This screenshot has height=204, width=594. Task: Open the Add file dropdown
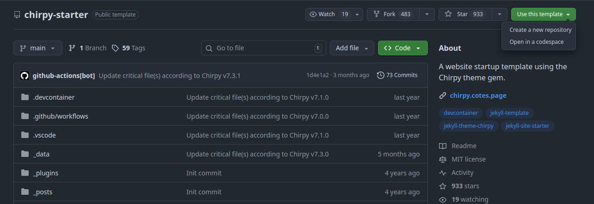[x=352, y=48]
